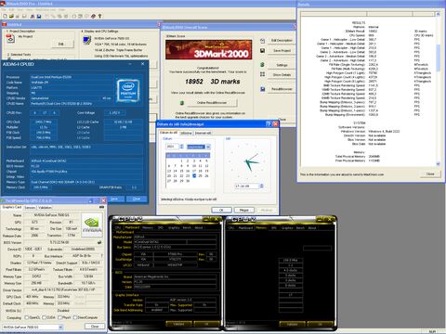Click Save button in AIDA64 CPUID window
Screen dimensions: 446x334
[114, 199]
